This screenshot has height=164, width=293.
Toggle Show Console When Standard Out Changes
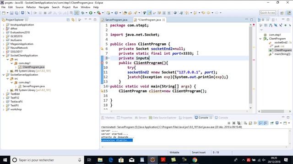[260, 123]
